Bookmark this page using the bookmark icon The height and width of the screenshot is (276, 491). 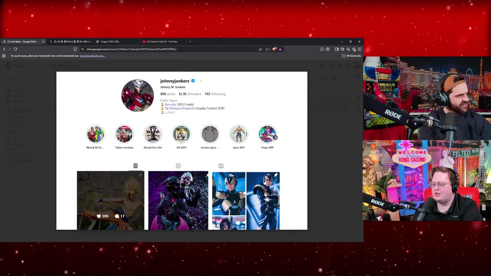point(75,49)
